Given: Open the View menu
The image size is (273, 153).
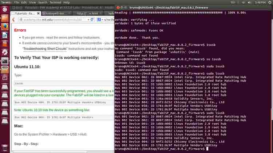Looking at the screenshot, I should pyautogui.click(x=32, y=2).
